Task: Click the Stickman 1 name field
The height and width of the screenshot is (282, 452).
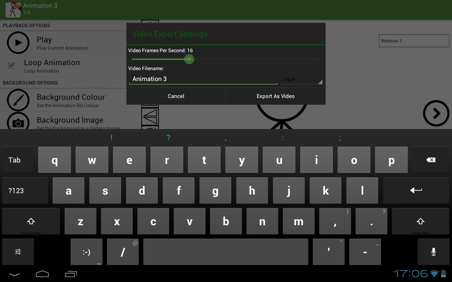Action: point(414,41)
